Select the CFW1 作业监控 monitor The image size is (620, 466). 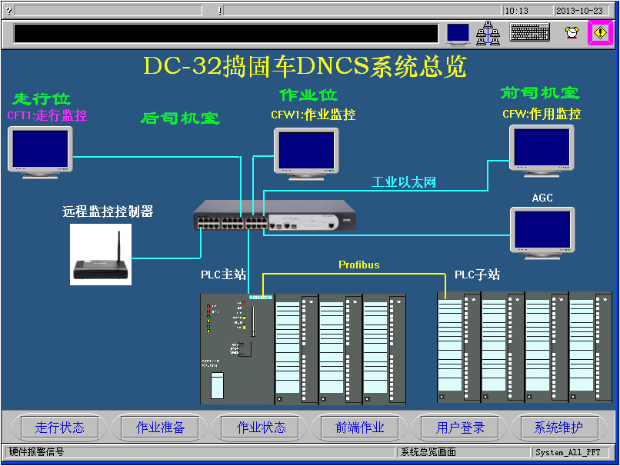[x=306, y=153]
